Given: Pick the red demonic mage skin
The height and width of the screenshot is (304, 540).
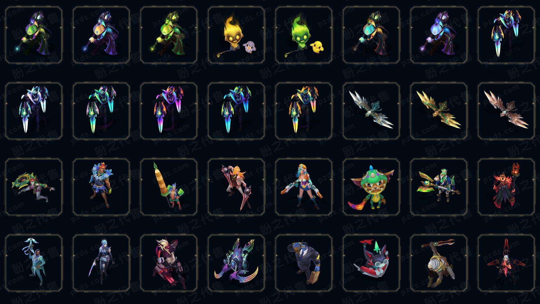Looking at the screenshot, I should (x=506, y=187).
